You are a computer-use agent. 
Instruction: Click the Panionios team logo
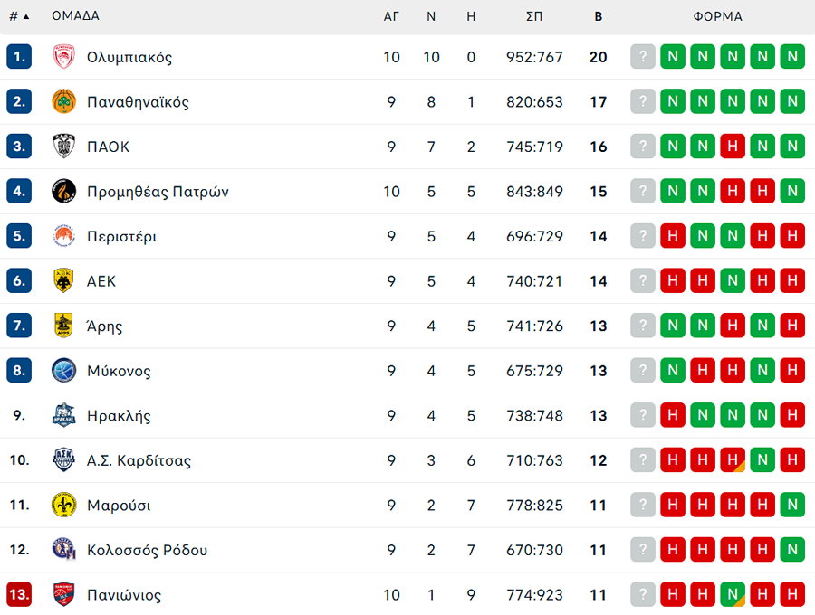pos(63,594)
